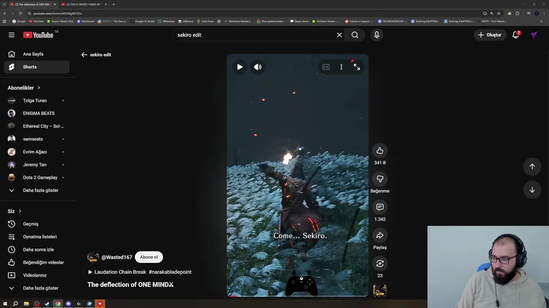
Task: Subscribe with Abone ol button
Action: pyautogui.click(x=149, y=257)
